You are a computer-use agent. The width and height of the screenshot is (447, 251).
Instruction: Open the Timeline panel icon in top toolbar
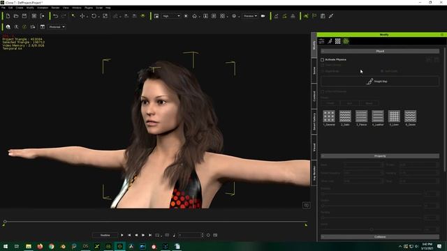pyautogui.click(x=323, y=16)
